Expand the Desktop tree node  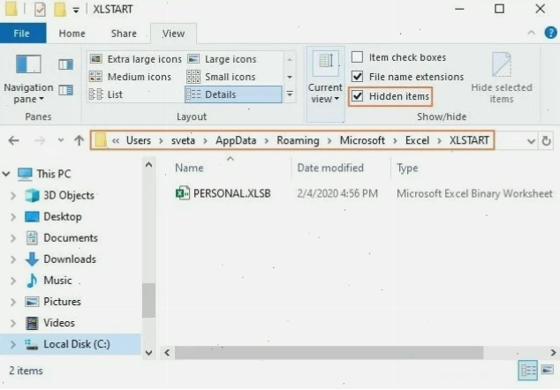13,217
